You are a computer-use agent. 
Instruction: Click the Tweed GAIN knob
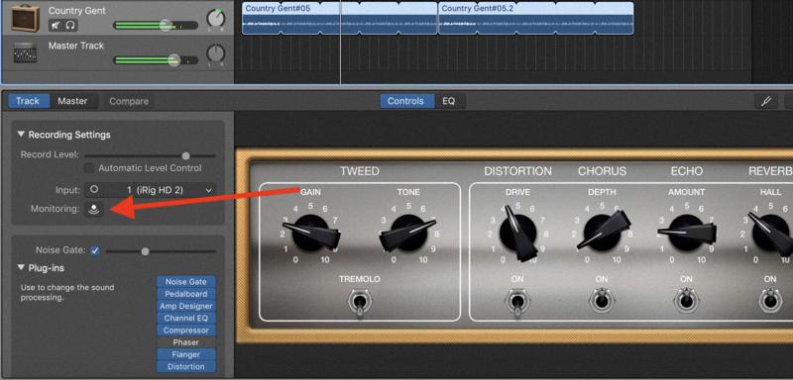(310, 234)
